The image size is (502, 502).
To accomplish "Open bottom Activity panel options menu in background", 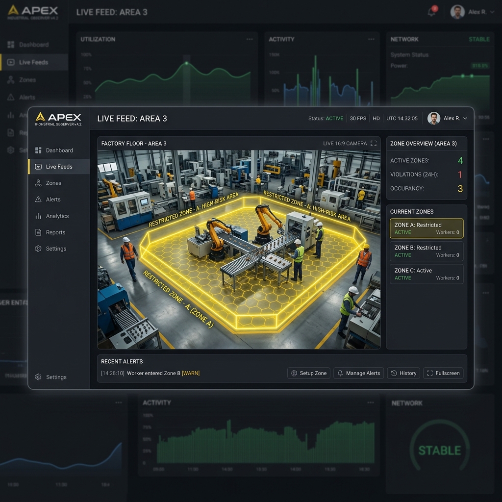I will (371, 402).
